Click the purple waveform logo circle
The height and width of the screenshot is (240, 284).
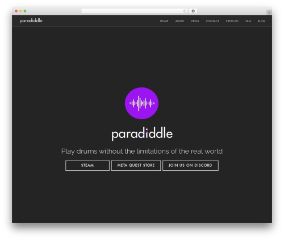141,103
